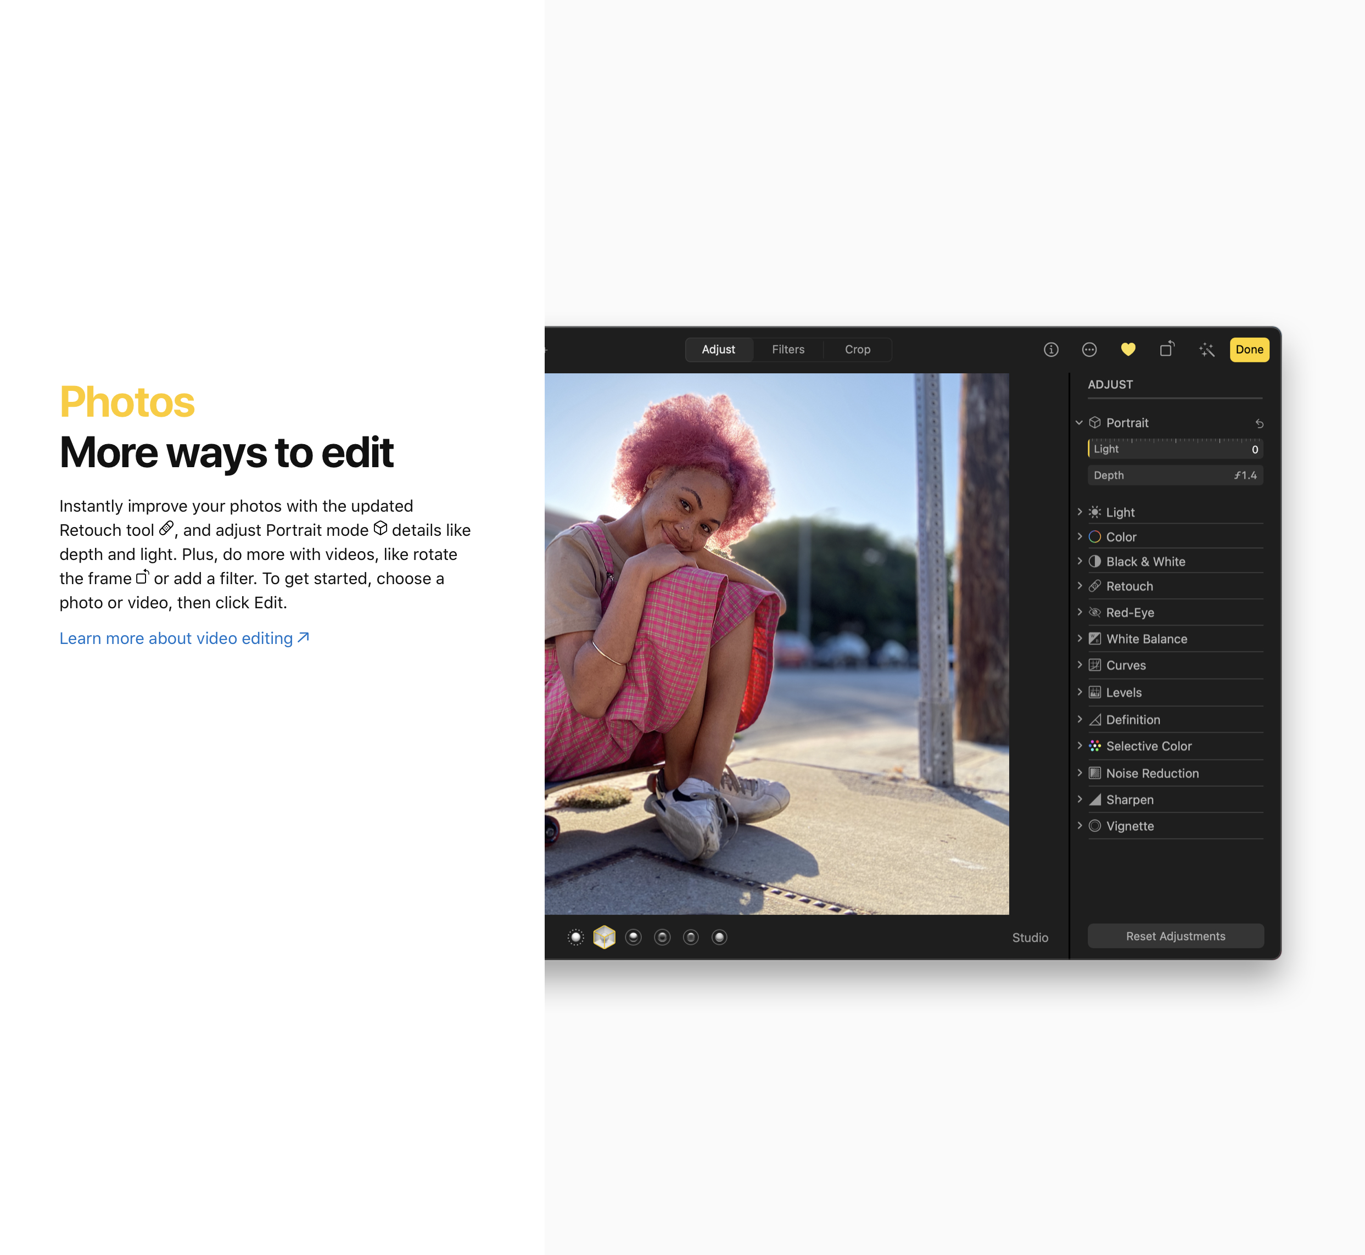Expand the Retouch section

(x=1079, y=585)
